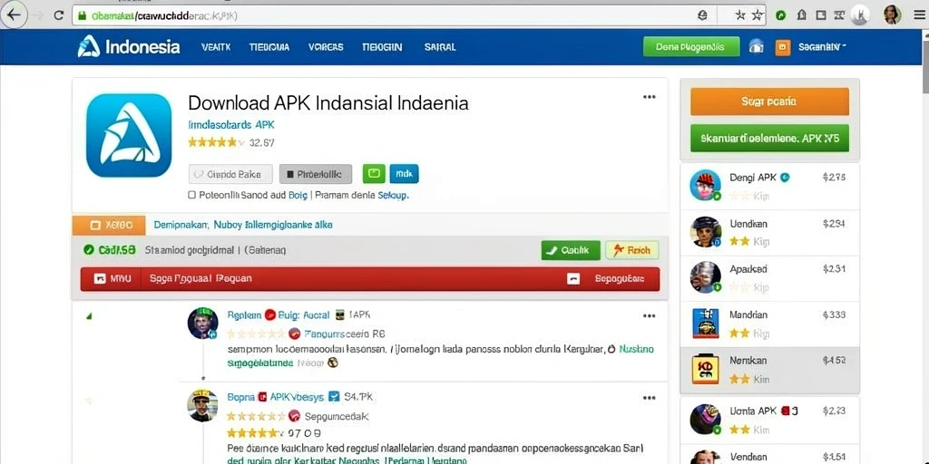The width and height of the screenshot is (929, 464).
Task: Open the Bopna reviewer name link
Action: click(x=240, y=397)
